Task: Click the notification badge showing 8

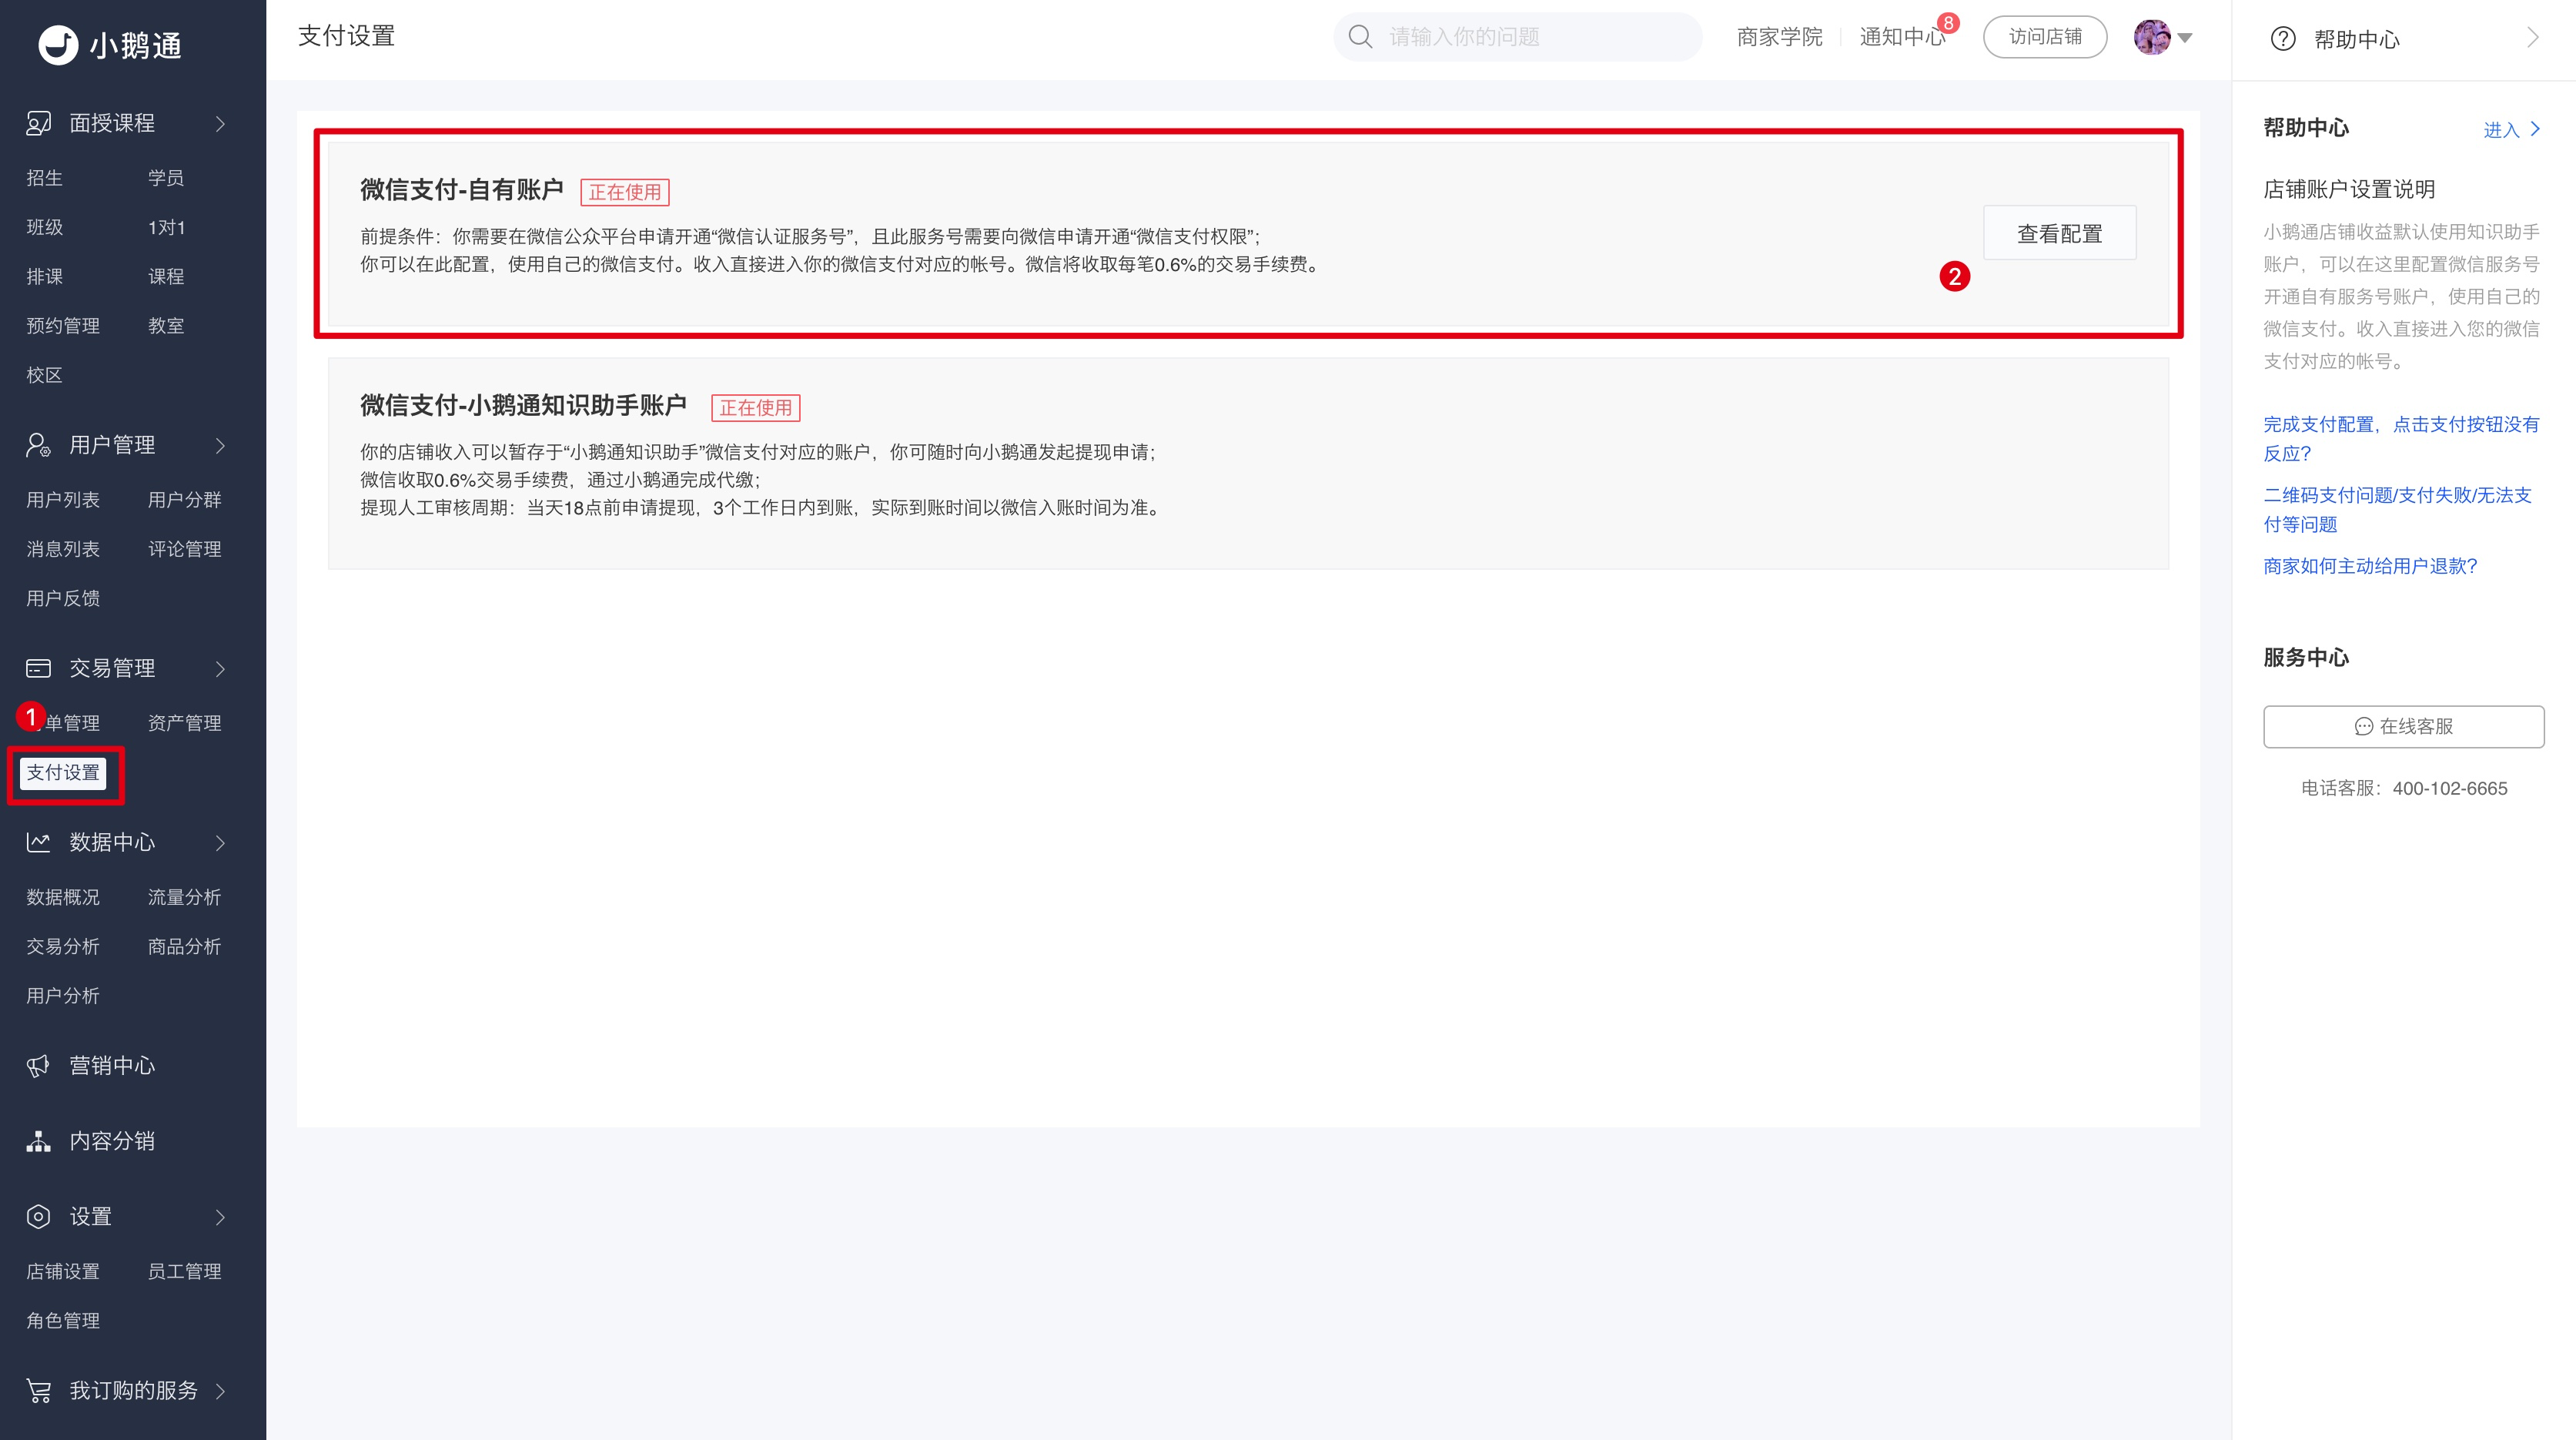Action: pyautogui.click(x=1948, y=23)
